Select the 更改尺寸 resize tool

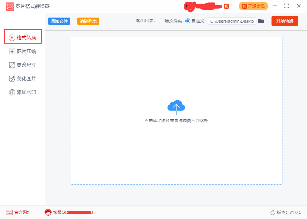pos(23,65)
